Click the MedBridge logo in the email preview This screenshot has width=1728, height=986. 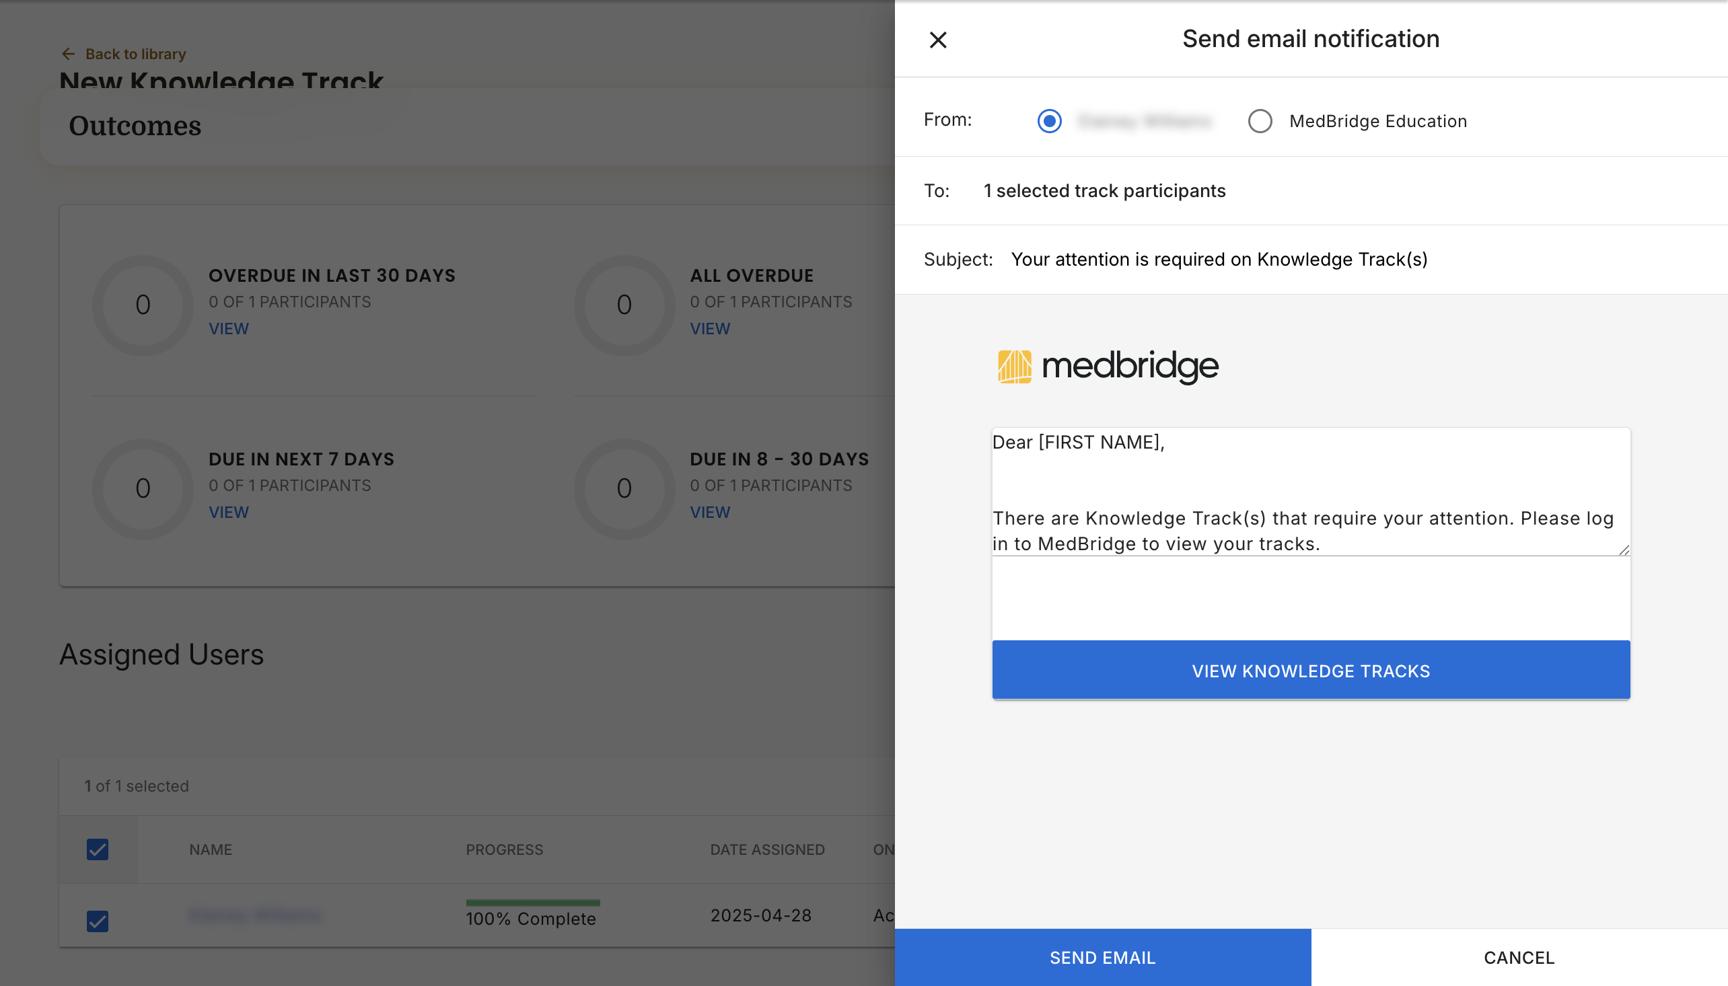(1108, 367)
